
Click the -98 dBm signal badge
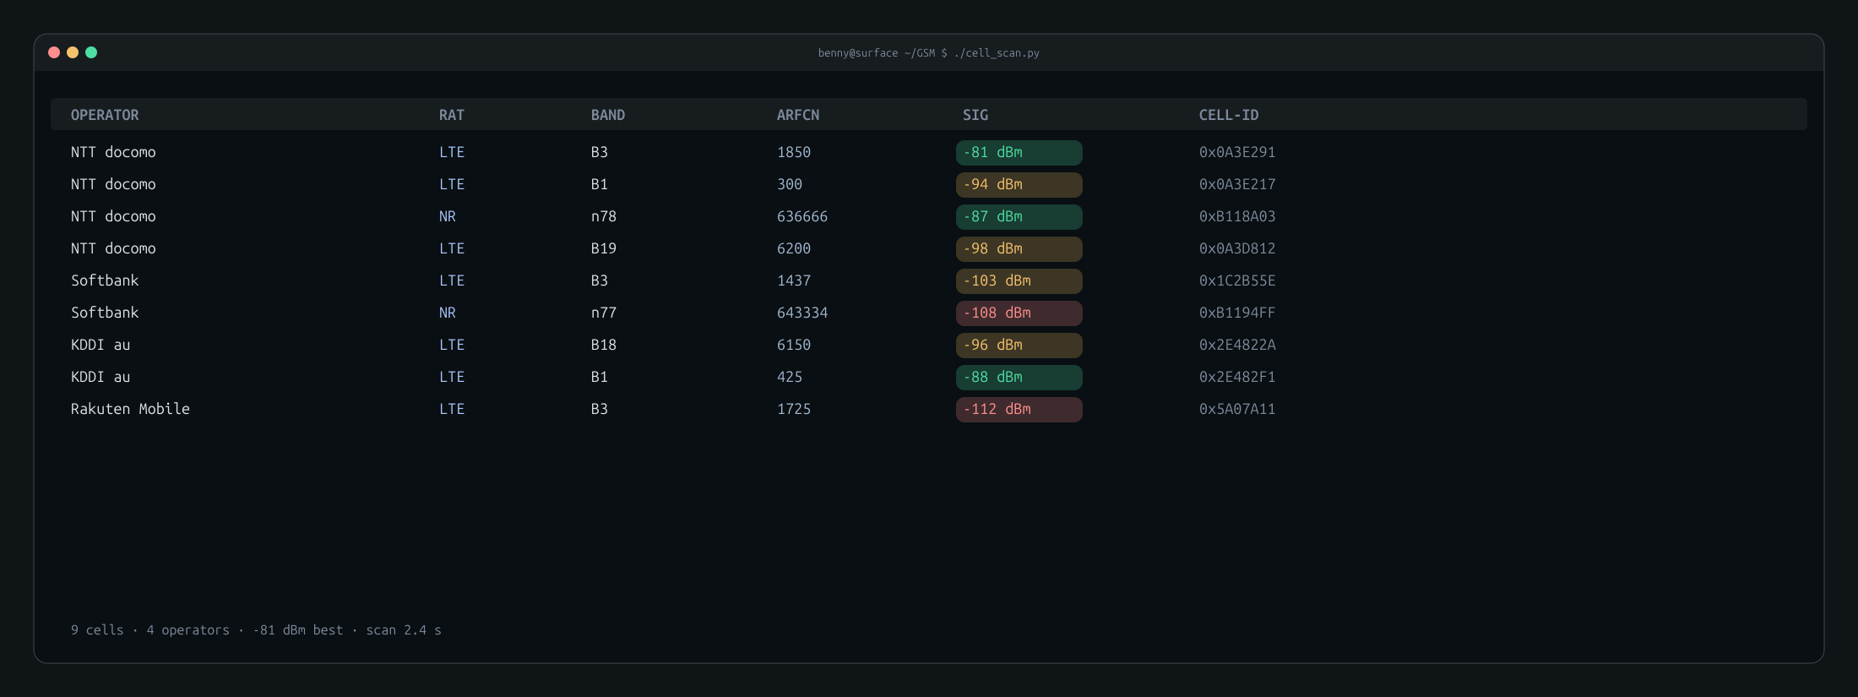tap(1019, 249)
